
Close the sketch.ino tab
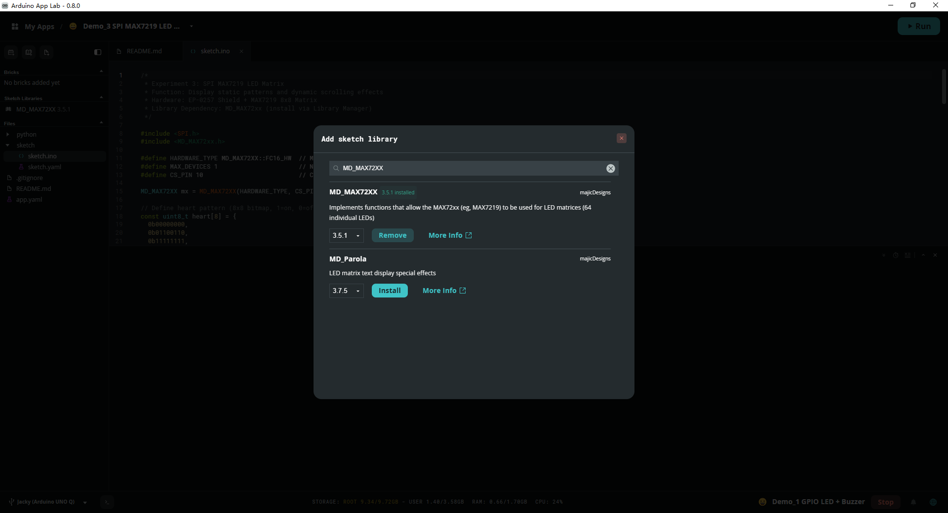pos(241,51)
